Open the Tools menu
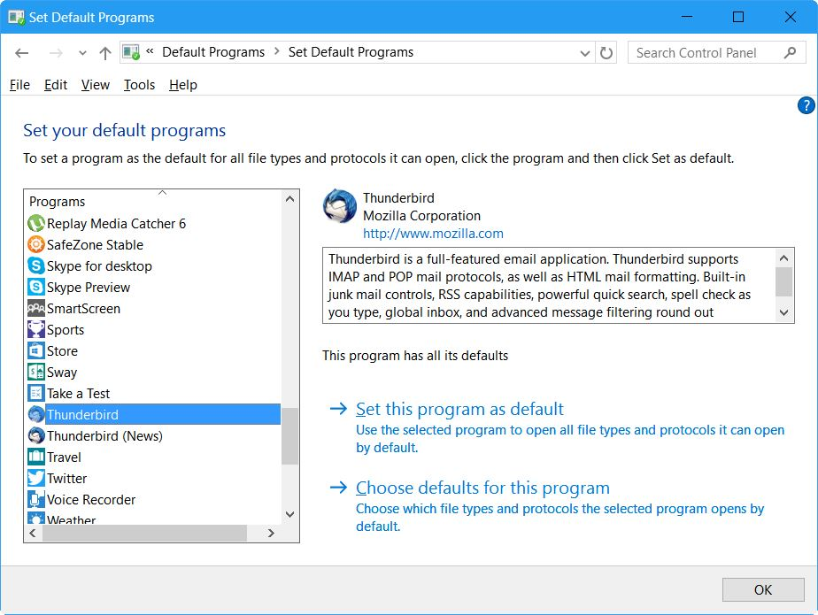Image resolution: width=818 pixels, height=615 pixels. (139, 84)
